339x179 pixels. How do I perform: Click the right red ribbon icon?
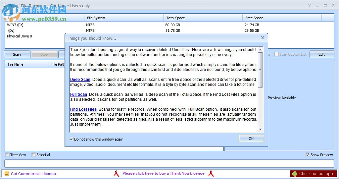click(211, 174)
